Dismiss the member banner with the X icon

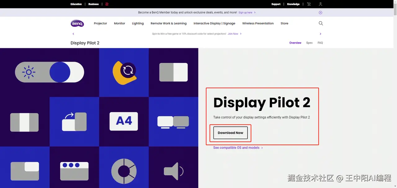click(320, 13)
